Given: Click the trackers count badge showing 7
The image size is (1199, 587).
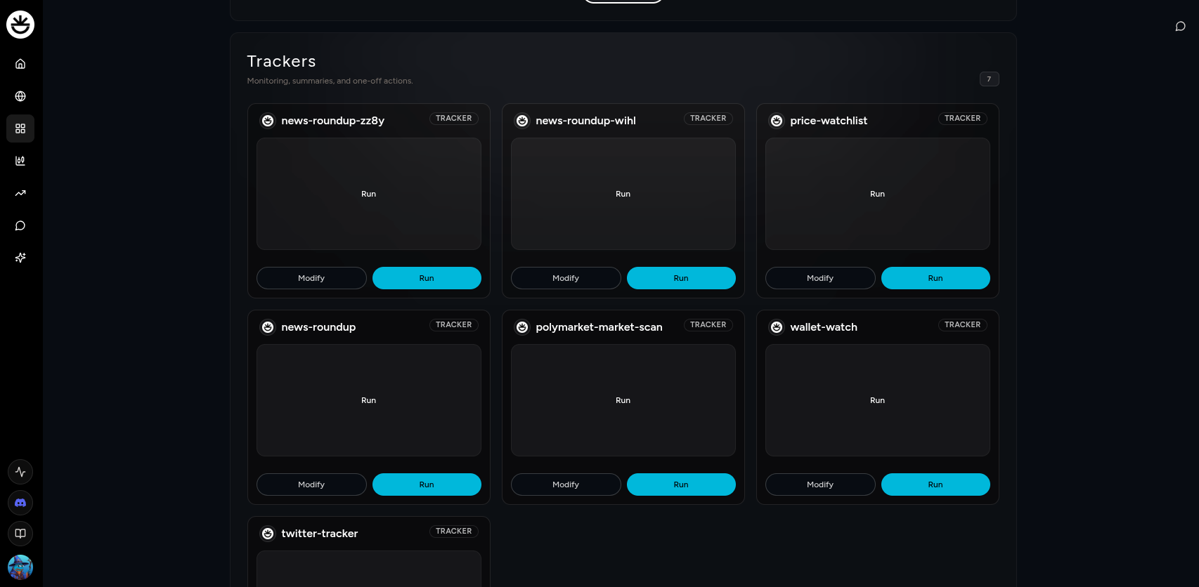Looking at the screenshot, I should coord(989,79).
